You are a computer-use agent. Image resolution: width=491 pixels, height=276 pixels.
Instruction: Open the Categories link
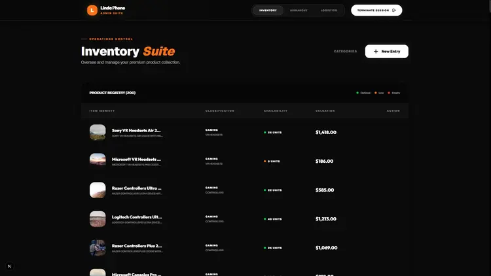pos(345,51)
